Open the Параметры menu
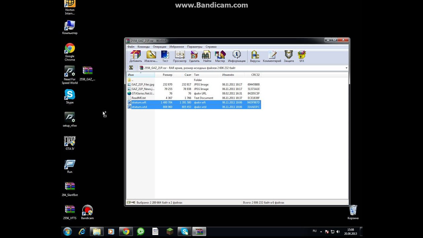 pos(195,47)
